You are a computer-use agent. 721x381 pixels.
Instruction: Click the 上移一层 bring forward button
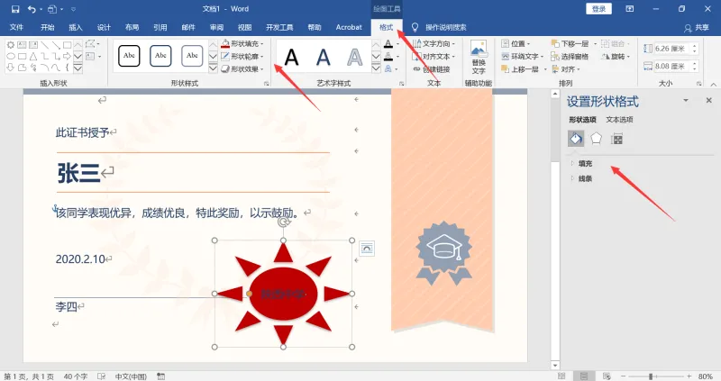tap(519, 69)
